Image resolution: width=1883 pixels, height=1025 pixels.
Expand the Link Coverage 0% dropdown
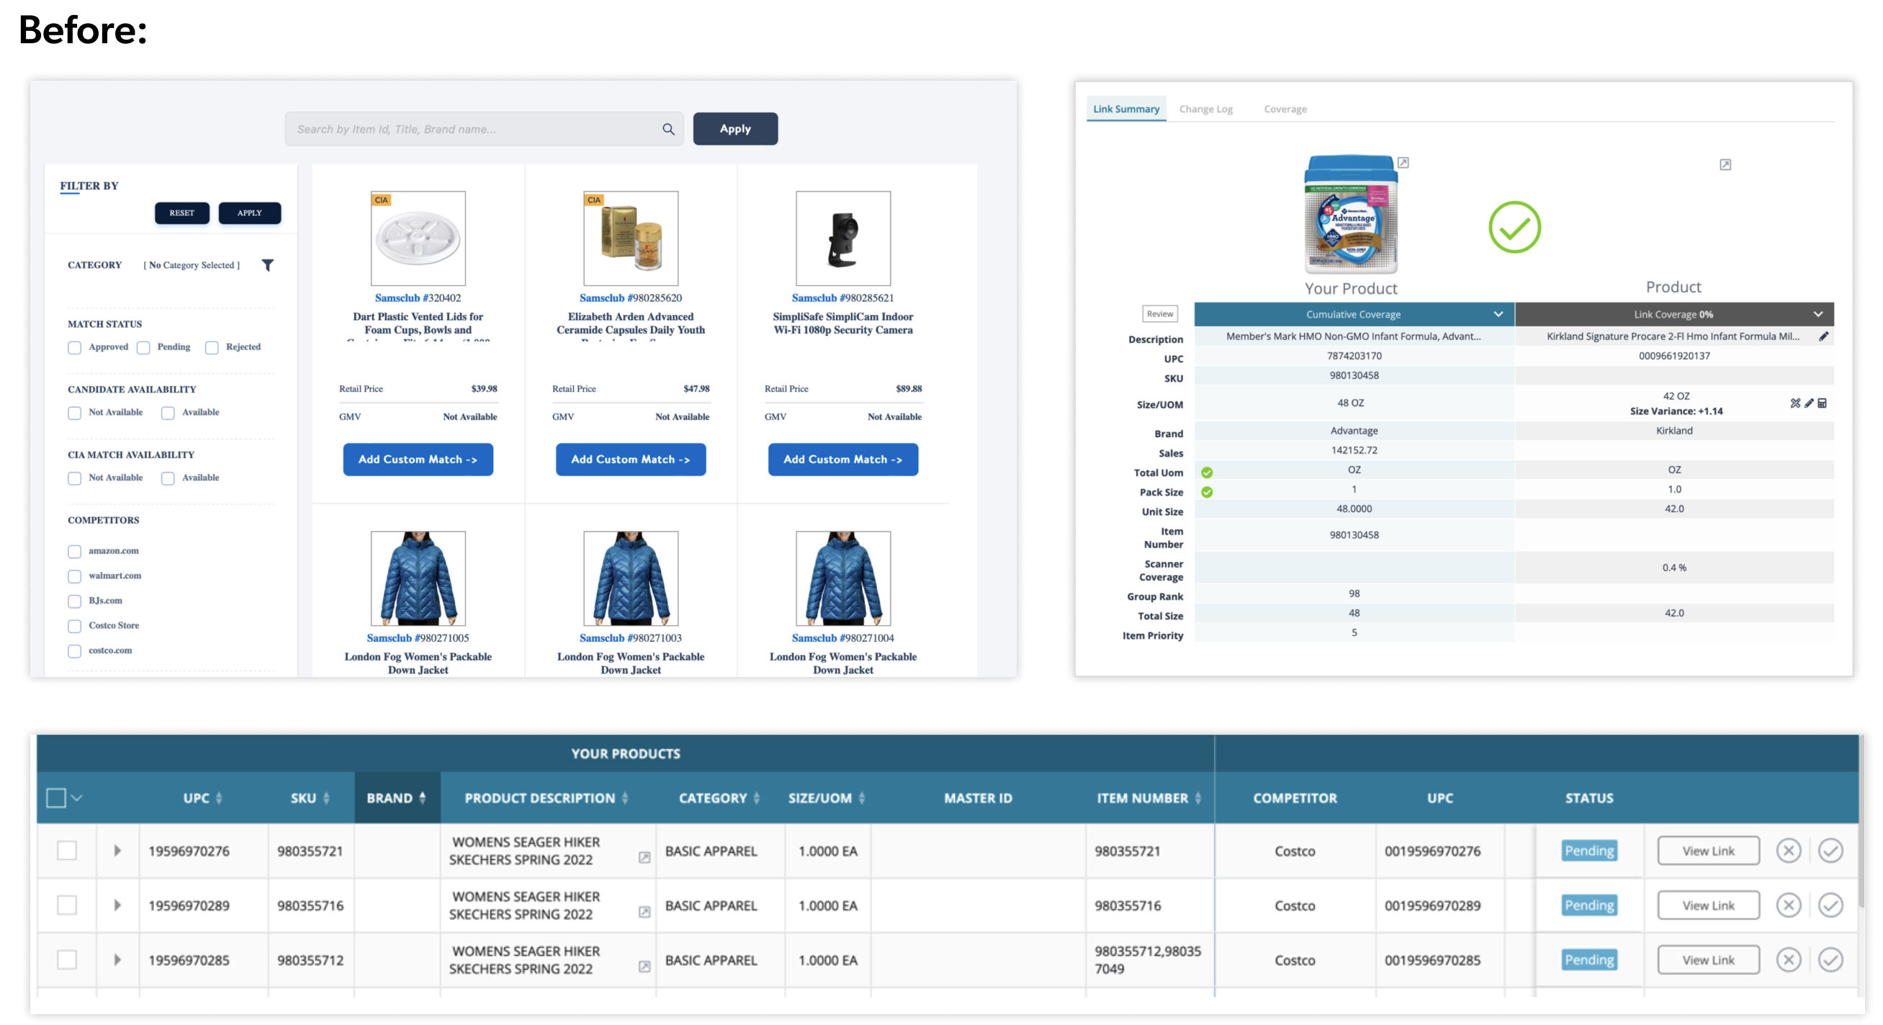coord(1817,314)
